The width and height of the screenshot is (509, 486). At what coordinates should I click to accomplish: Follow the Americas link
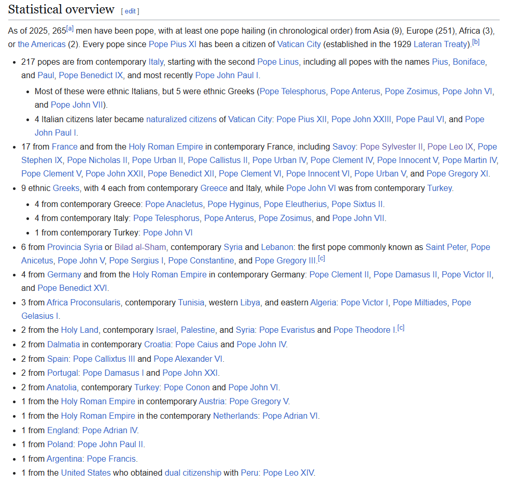point(41,45)
